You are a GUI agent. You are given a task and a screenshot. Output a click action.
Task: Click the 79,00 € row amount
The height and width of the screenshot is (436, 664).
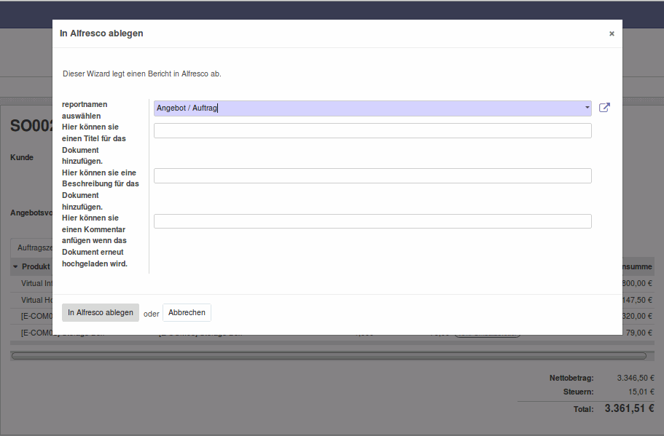click(639, 333)
